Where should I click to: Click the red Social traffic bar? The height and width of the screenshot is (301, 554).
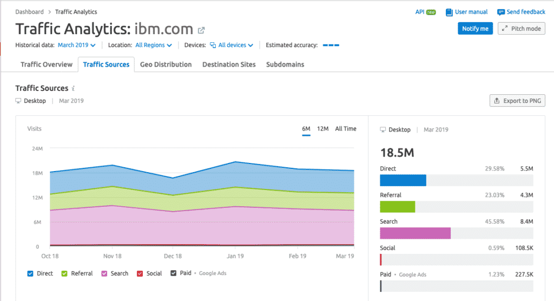(x=381, y=260)
